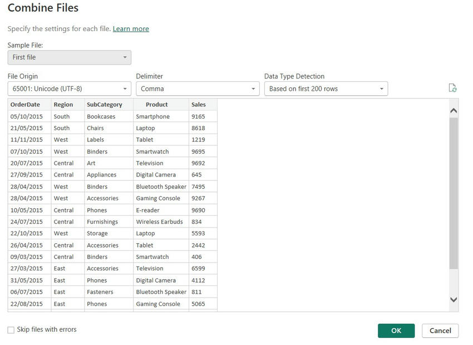Screen dimensions: 473x345
Task: Select the Sales column header
Action: [201, 104]
